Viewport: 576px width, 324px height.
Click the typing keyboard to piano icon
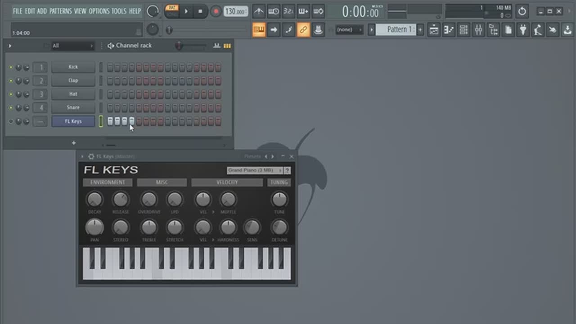259,30
